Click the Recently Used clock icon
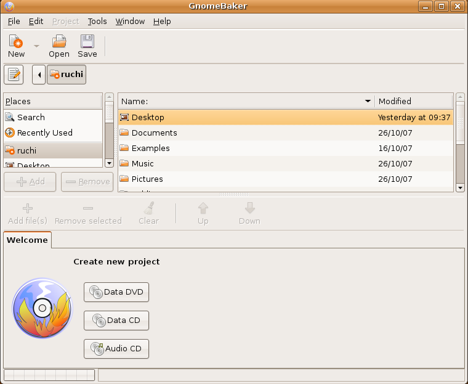This screenshot has width=468, height=384. (10, 133)
